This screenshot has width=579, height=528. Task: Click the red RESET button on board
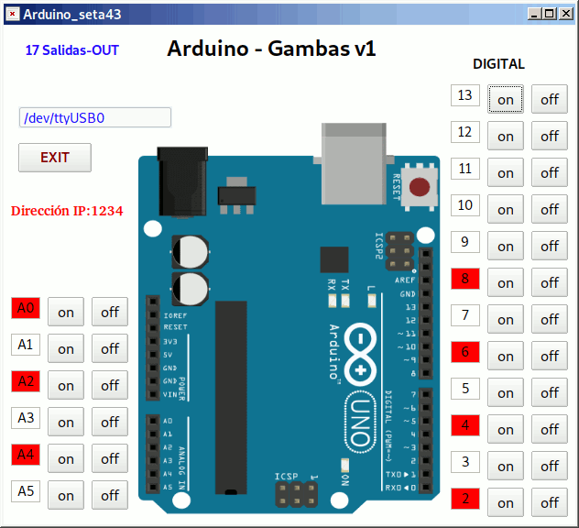(x=420, y=187)
